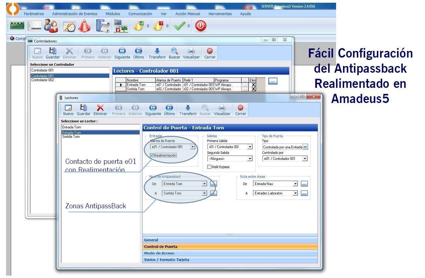The height and width of the screenshot is (278, 425).
Task: Click Siguiente in the Controladores window toolbar
Action: pyautogui.click(x=122, y=54)
